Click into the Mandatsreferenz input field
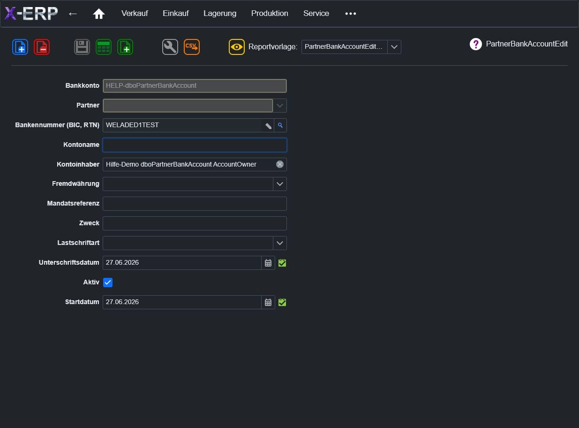This screenshot has width=579, height=428. click(x=195, y=204)
